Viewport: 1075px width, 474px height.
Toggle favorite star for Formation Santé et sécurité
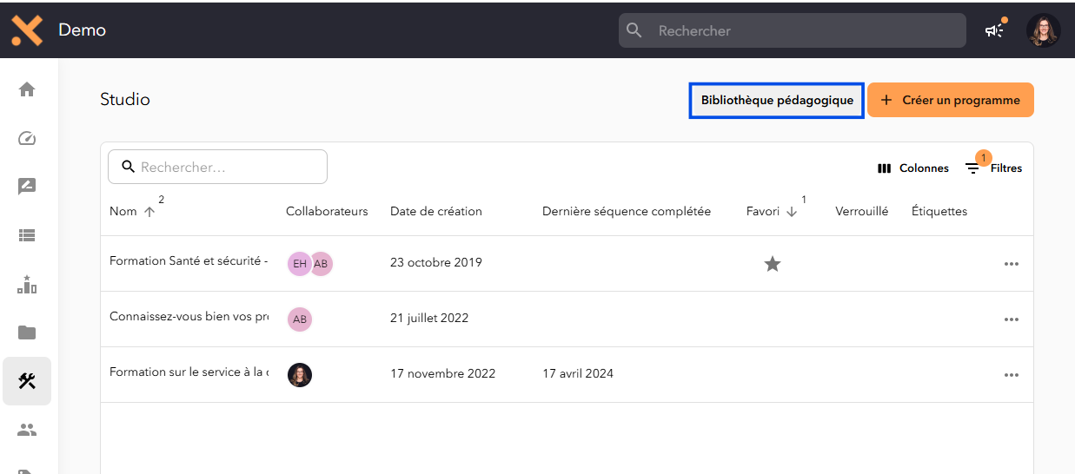(x=772, y=264)
